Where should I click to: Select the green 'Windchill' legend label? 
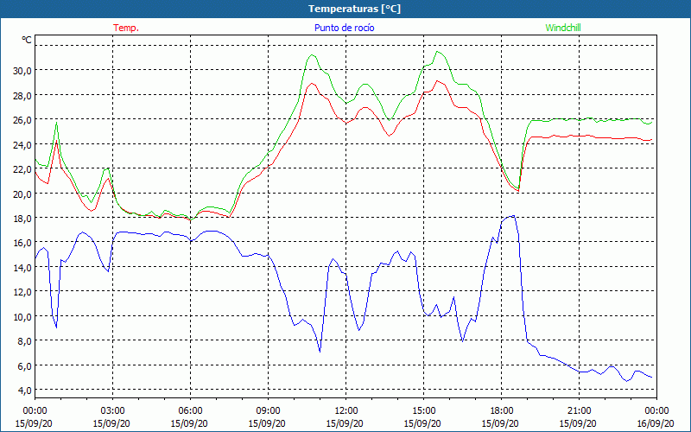pyautogui.click(x=563, y=28)
